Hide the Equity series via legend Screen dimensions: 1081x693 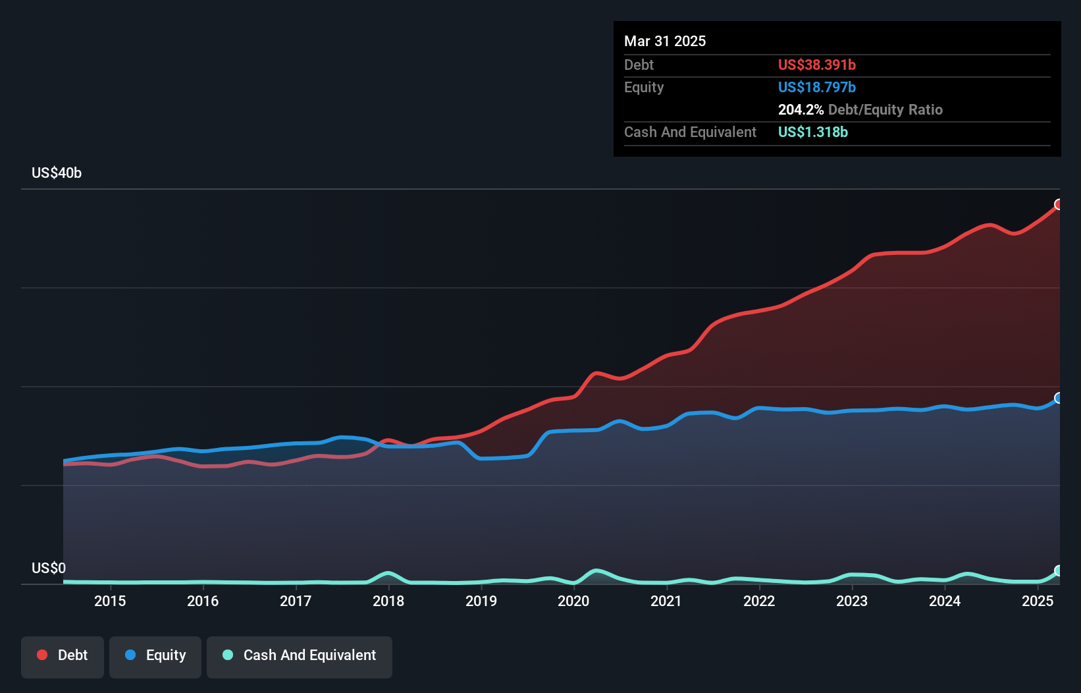[155, 656]
